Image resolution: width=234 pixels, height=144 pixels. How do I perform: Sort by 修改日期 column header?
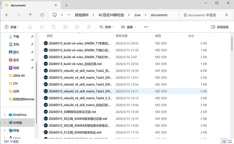point(121,36)
